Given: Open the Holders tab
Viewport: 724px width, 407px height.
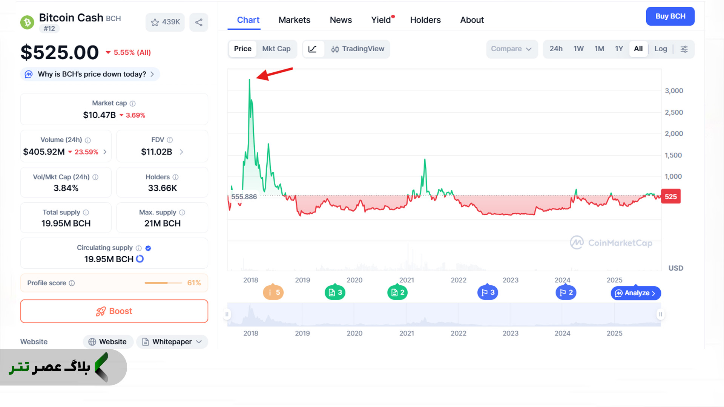Looking at the screenshot, I should 425,20.
